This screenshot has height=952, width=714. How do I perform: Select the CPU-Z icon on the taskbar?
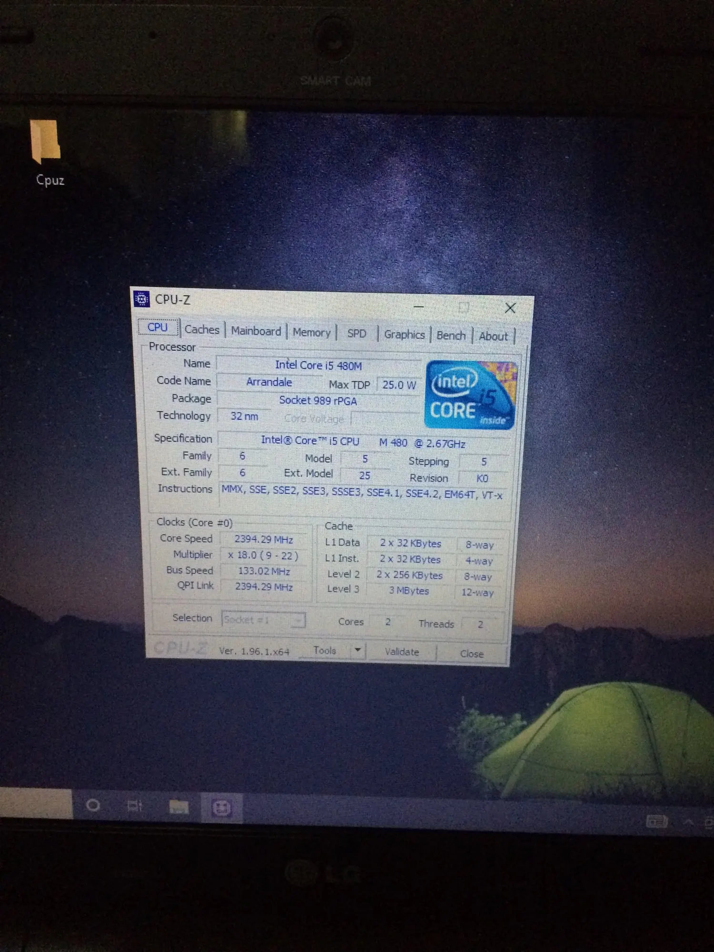click(x=221, y=808)
